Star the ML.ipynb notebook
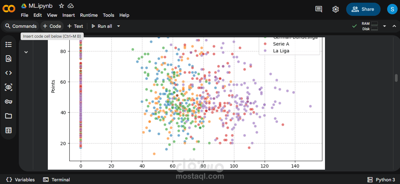Screen dimensions: 400x184 coord(61,6)
